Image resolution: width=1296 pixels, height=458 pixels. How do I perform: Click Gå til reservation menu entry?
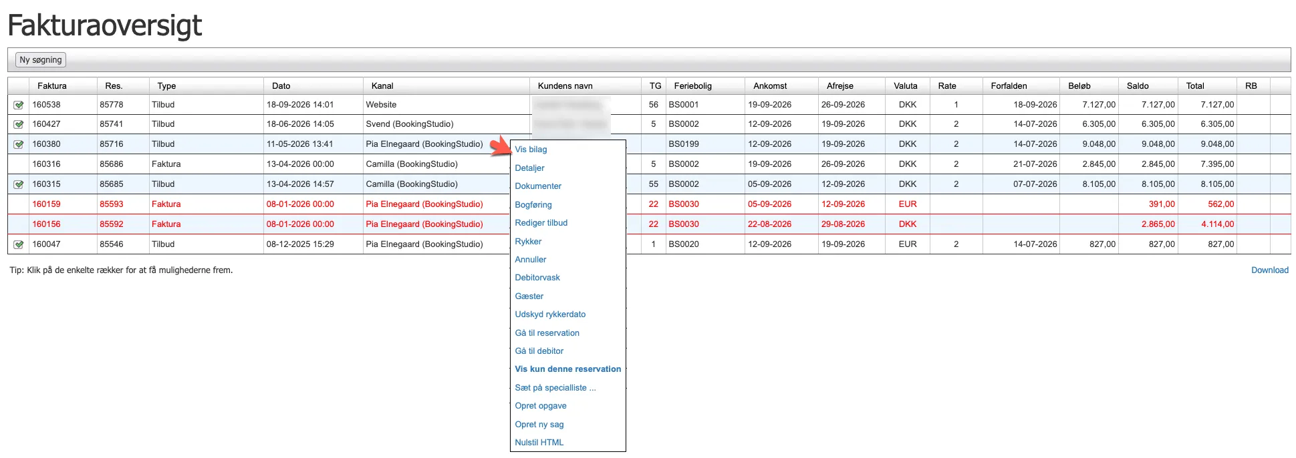pos(547,333)
